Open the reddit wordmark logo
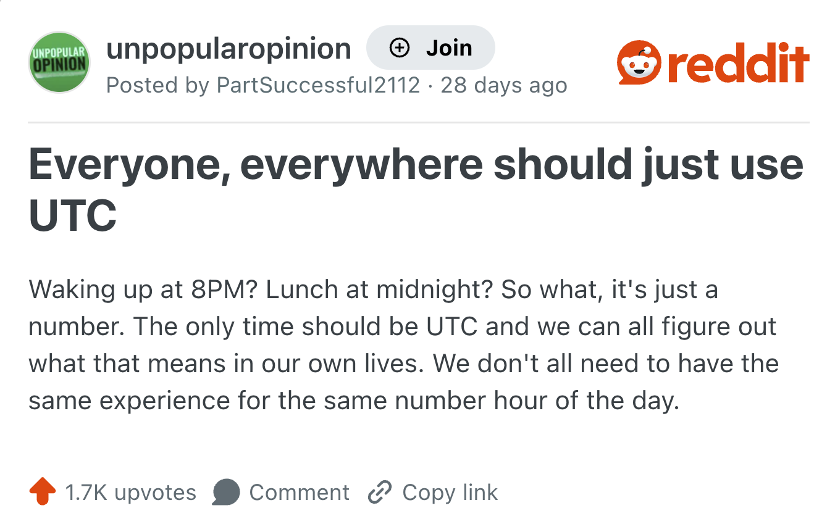Screen dimensions: 835x516 739,64
